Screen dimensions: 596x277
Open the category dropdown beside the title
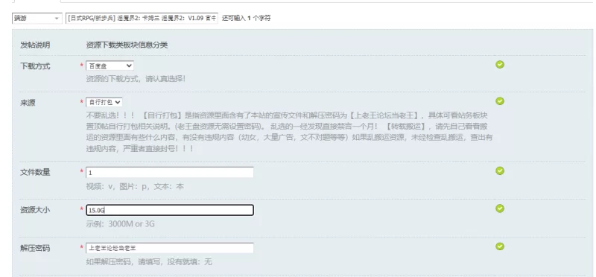tap(37, 18)
